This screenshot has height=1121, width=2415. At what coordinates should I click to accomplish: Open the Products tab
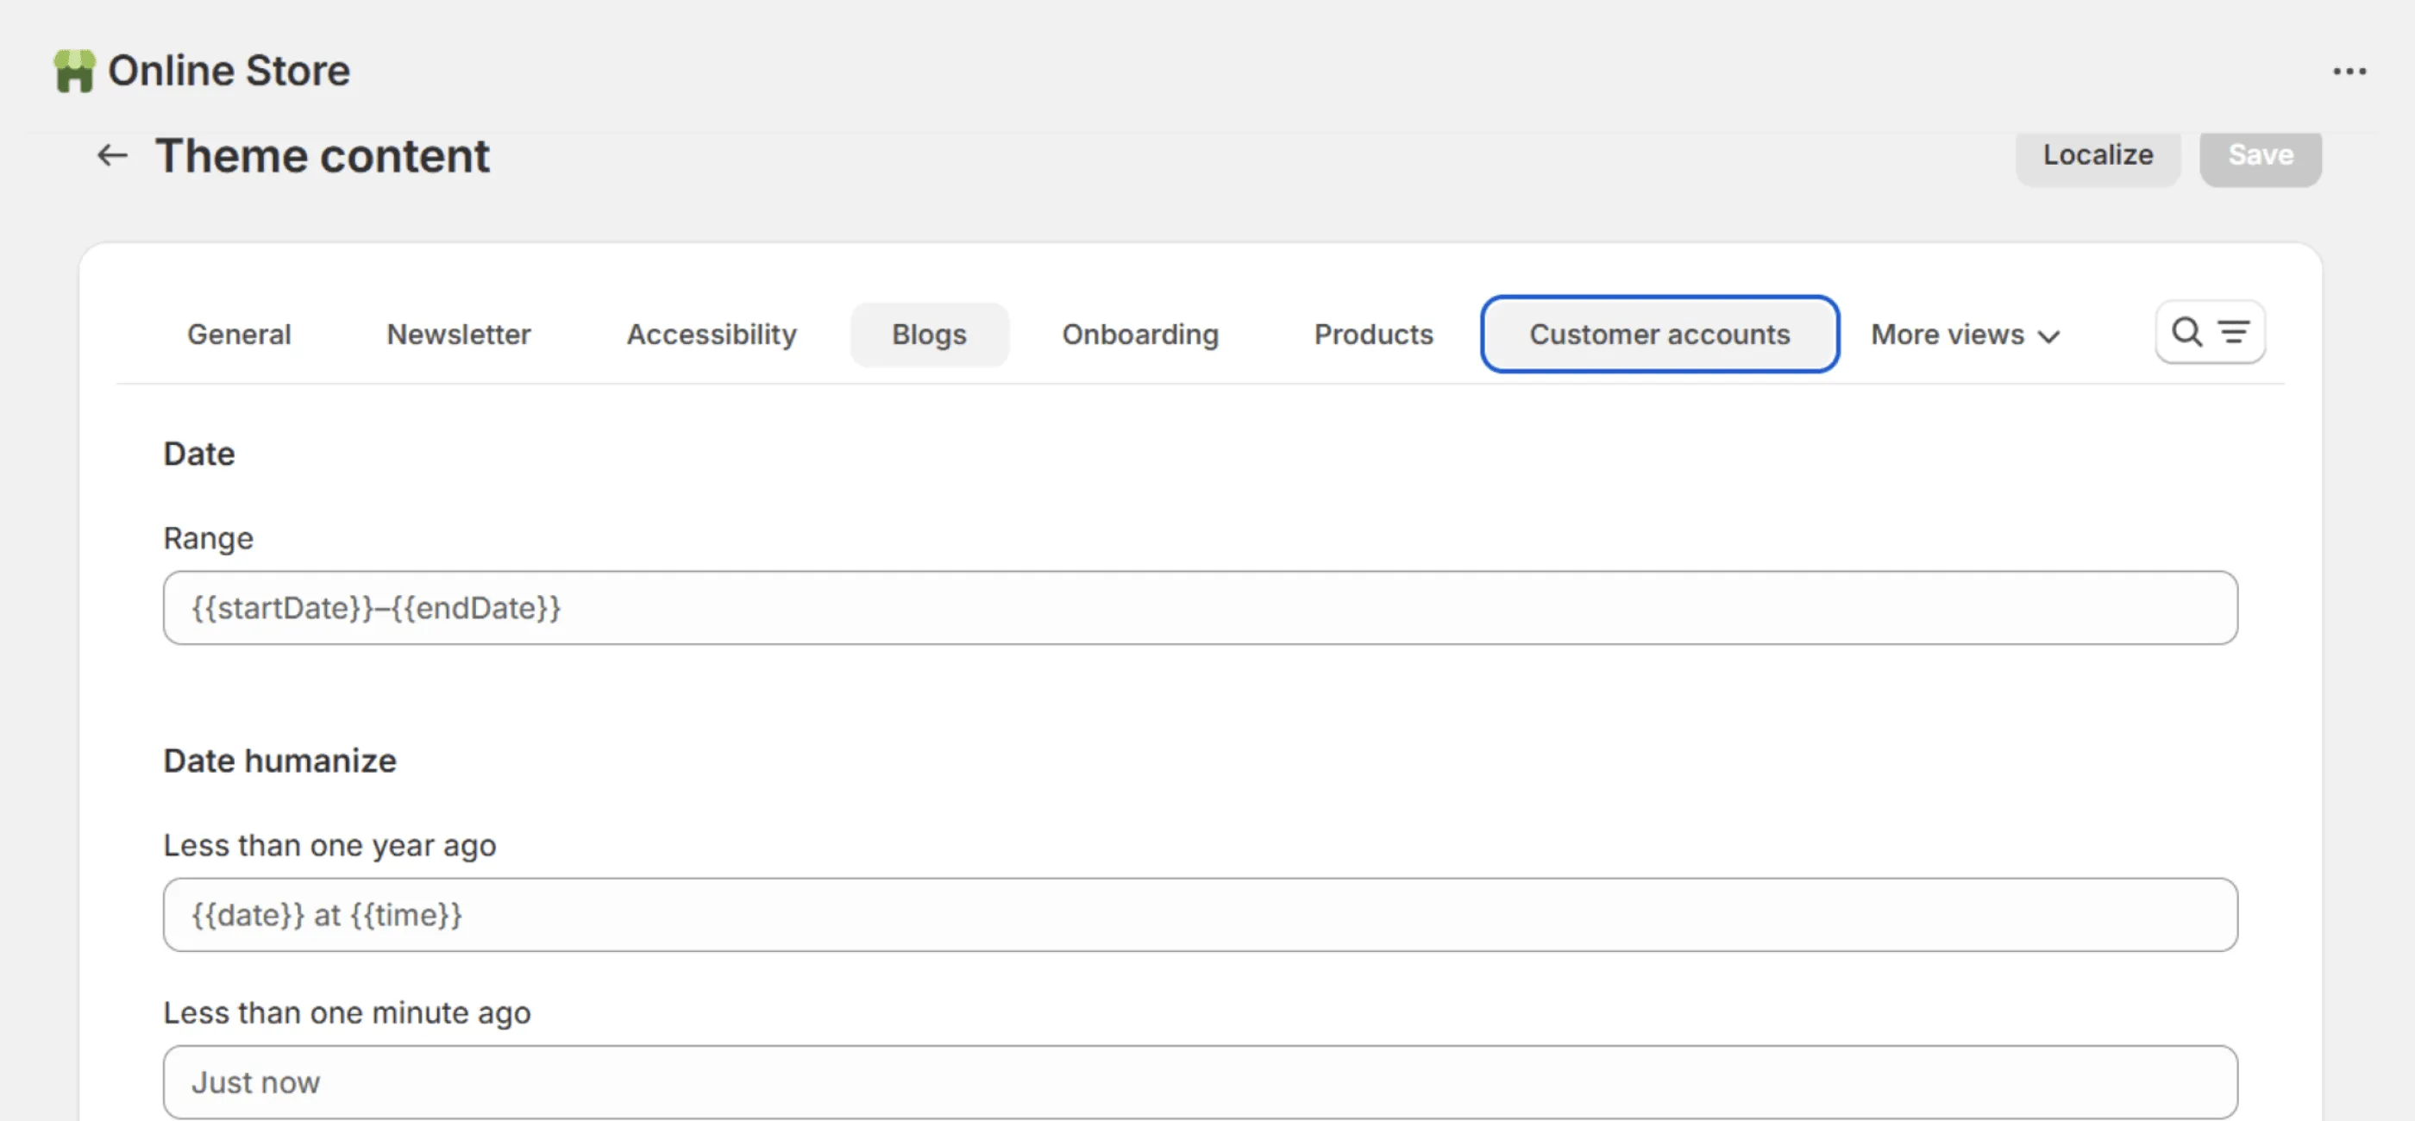[1373, 335]
